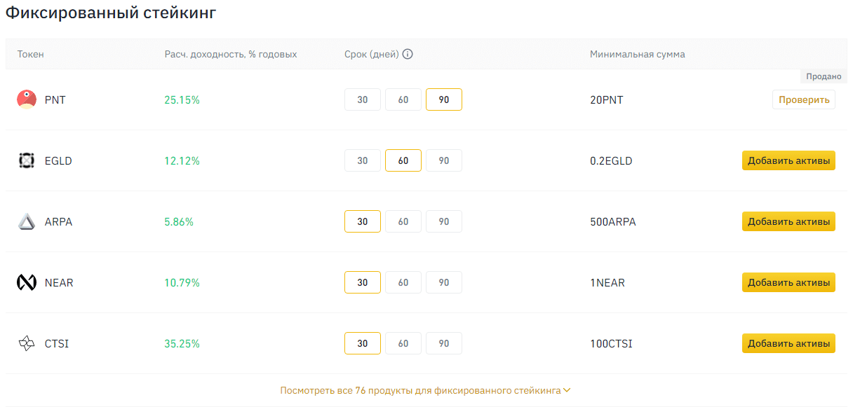The width and height of the screenshot is (860, 407).
Task: Choose 60 days term for ARPA
Action: click(x=403, y=221)
